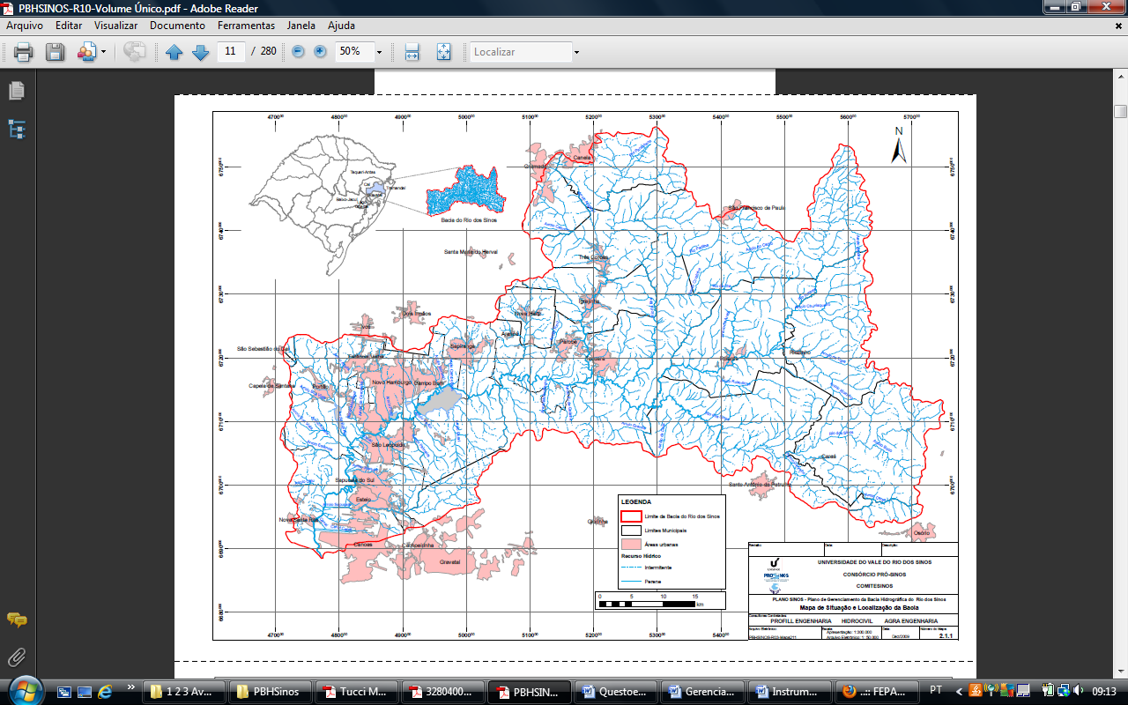Open the Ajuda menu
The height and width of the screenshot is (705, 1128).
click(341, 26)
